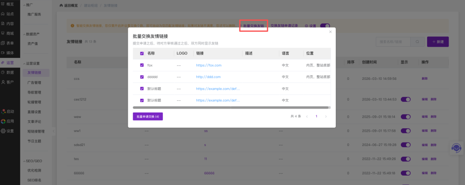Click the search magnifier icon button

coord(417,42)
